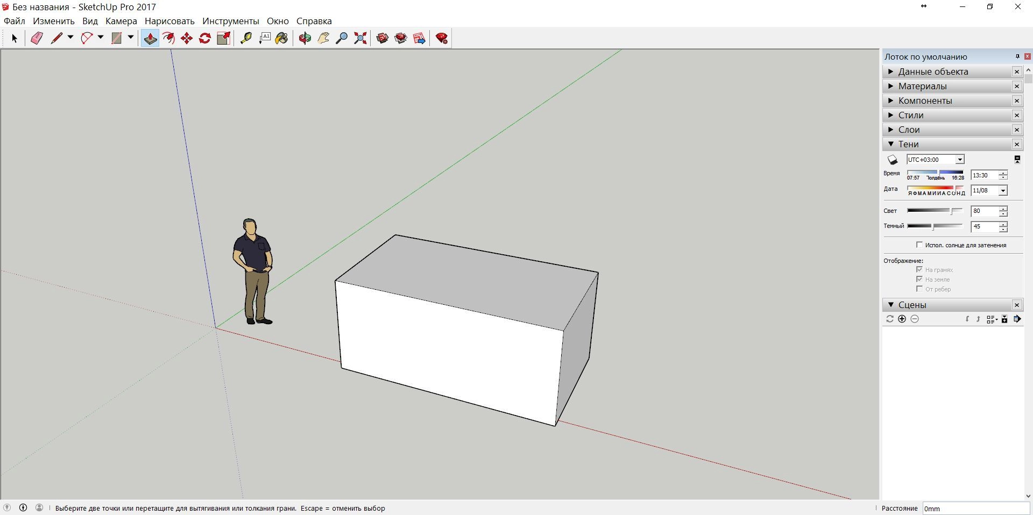
Task: Open the Изменить menu
Action: [x=54, y=21]
